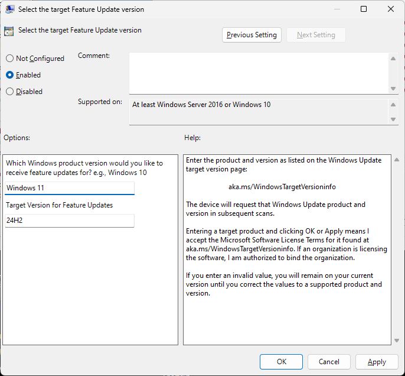Click the Windows 11 product version field
The image size is (405, 376).
click(70, 188)
